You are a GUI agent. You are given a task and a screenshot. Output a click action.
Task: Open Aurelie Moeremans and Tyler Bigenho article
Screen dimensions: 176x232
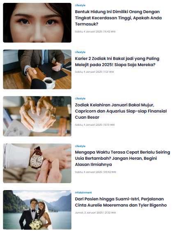click(121, 202)
